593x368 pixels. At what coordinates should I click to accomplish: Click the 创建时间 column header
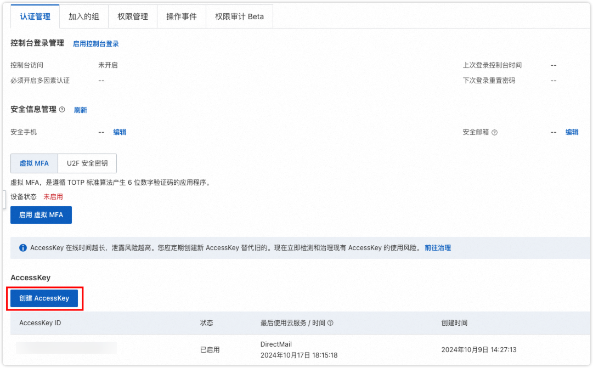click(454, 323)
